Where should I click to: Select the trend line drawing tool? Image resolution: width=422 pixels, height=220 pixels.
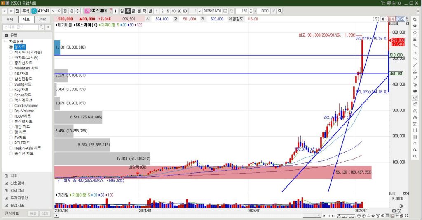(415, 65)
